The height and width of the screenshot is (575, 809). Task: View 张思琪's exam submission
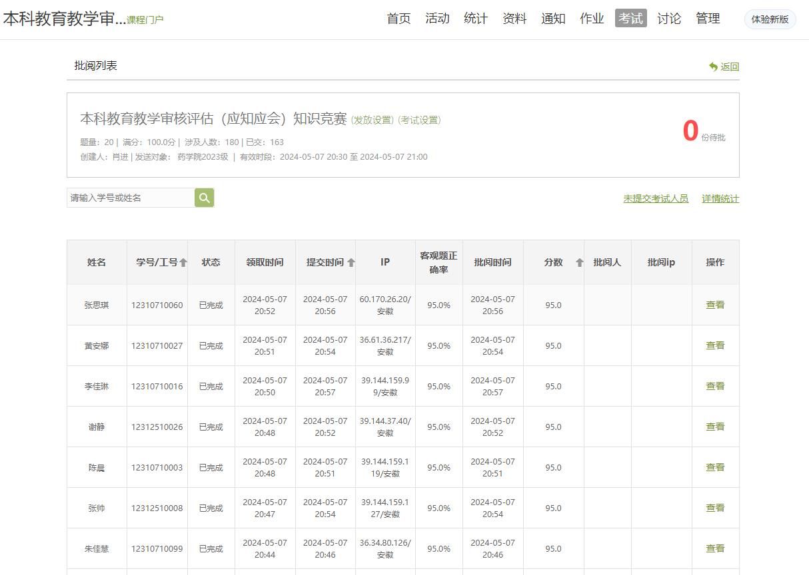coord(715,305)
